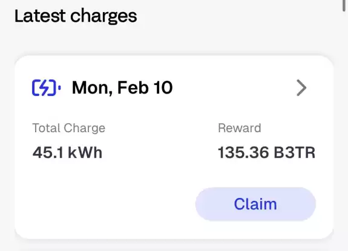
Task: Click the word Latest in heading
Action: point(40,15)
